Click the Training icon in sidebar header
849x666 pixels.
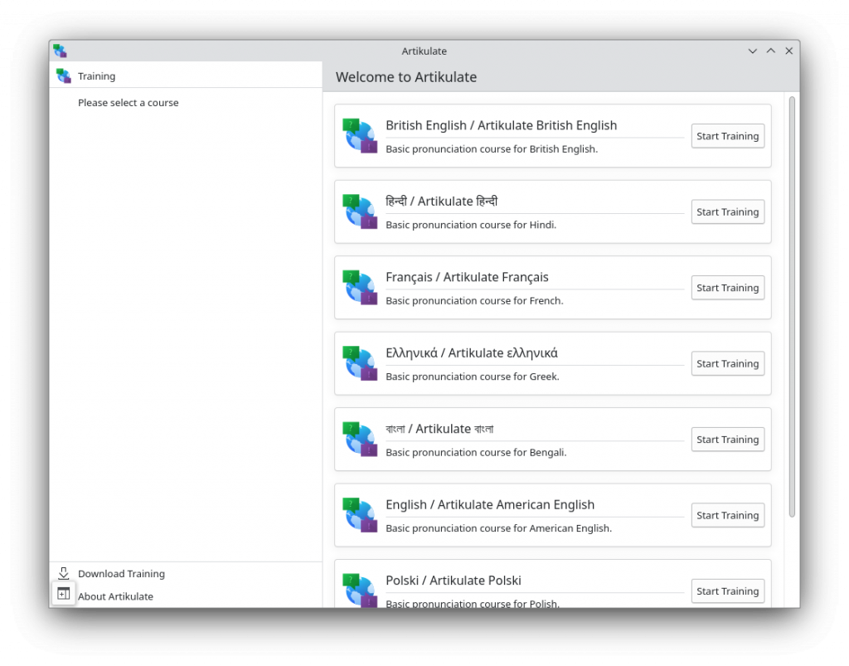[x=63, y=75]
